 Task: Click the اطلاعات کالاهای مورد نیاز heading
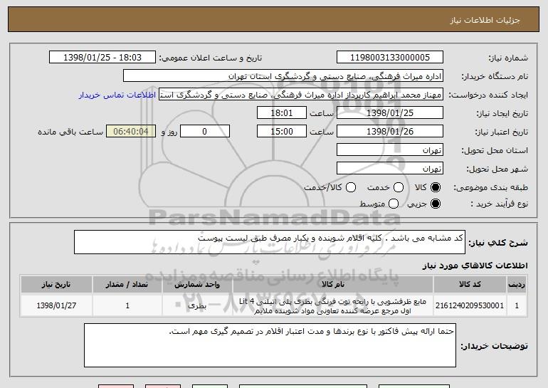[475, 266]
